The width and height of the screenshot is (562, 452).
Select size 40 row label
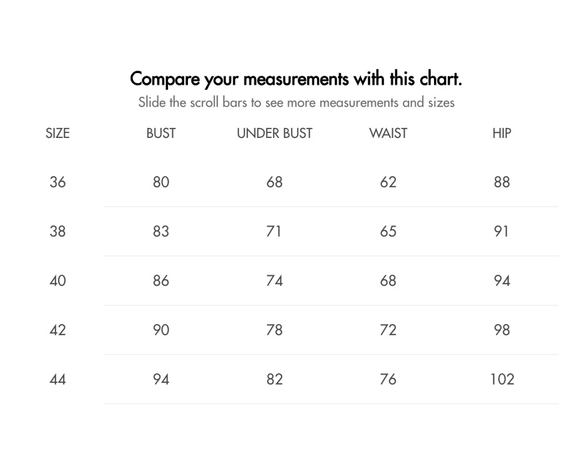point(57,281)
